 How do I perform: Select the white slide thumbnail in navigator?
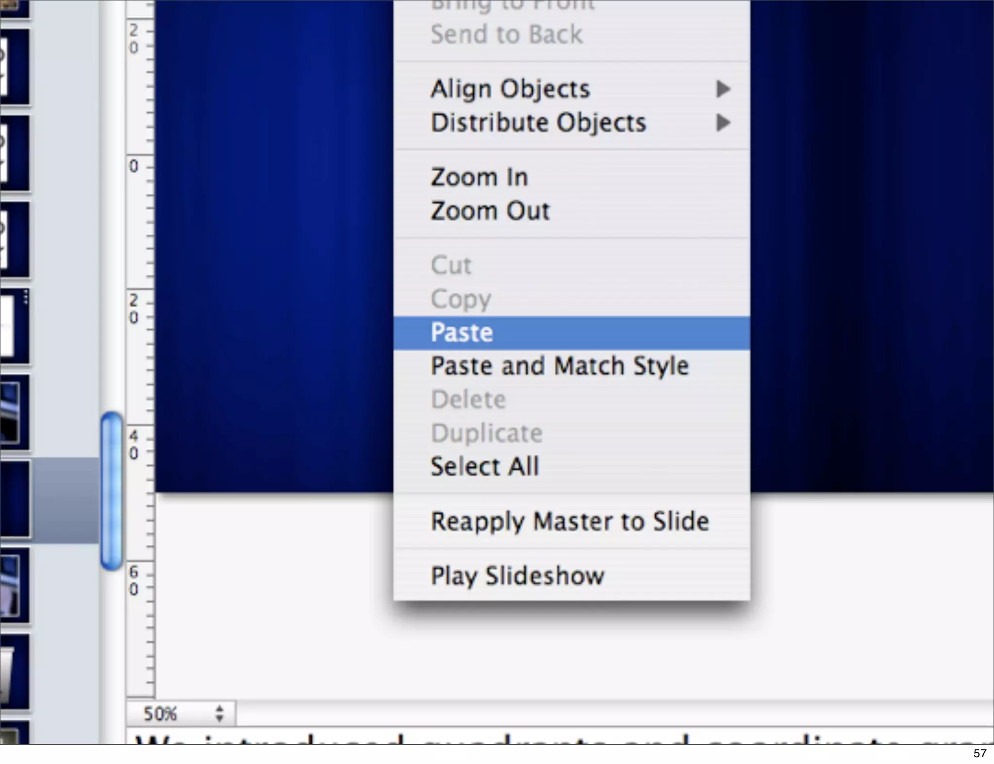tap(14, 327)
